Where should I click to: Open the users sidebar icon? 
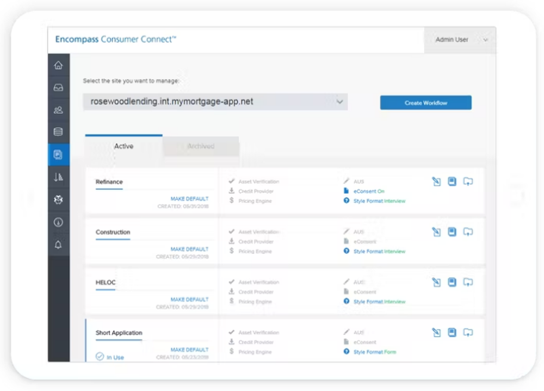58,110
